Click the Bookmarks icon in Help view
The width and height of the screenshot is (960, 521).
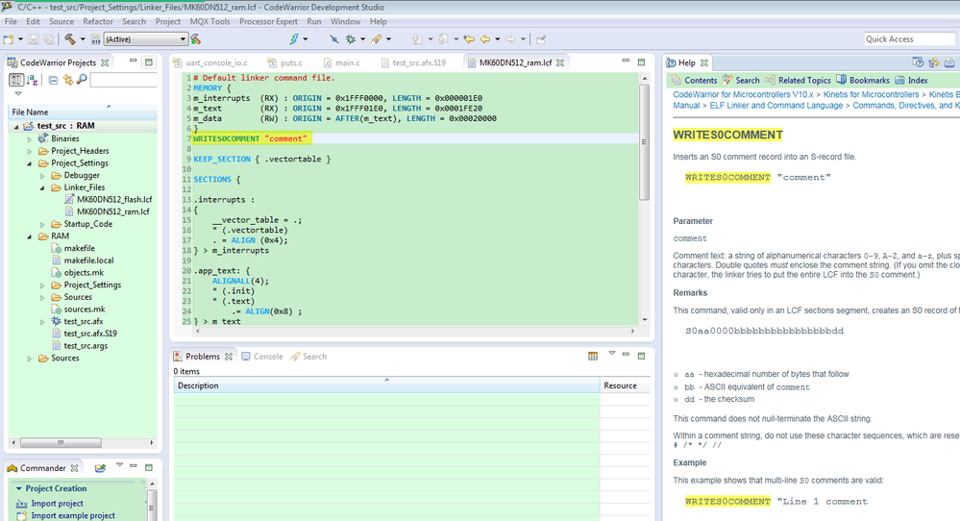pos(842,80)
